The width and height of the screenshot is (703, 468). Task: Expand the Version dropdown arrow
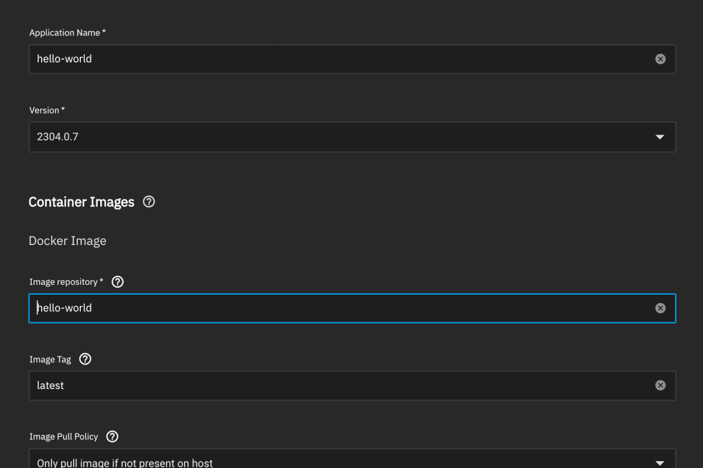point(660,137)
